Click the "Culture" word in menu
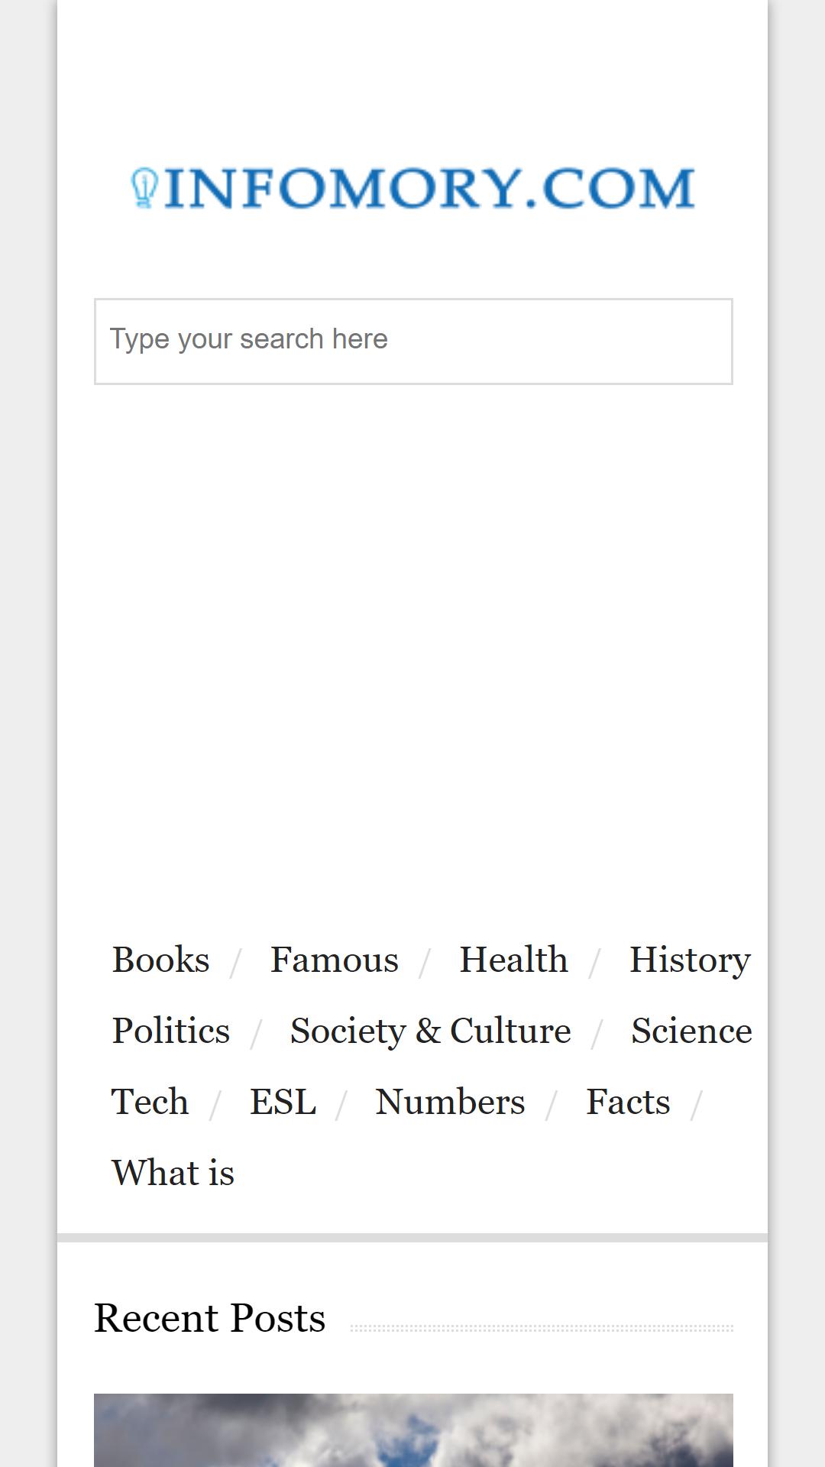825x1467 pixels. pos(510,1031)
